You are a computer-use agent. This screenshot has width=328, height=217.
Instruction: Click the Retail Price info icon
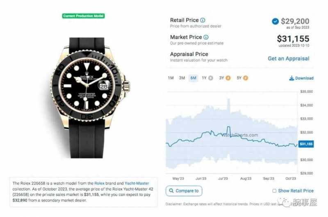pyautogui.click(x=203, y=20)
